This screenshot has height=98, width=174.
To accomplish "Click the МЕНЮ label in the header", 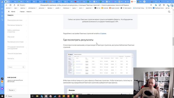I will pos(13,11).
